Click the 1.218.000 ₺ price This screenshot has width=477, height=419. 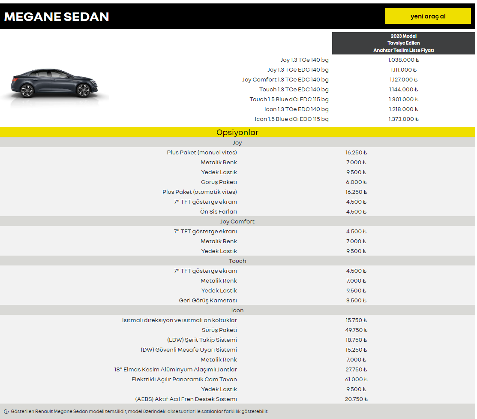tap(403, 109)
